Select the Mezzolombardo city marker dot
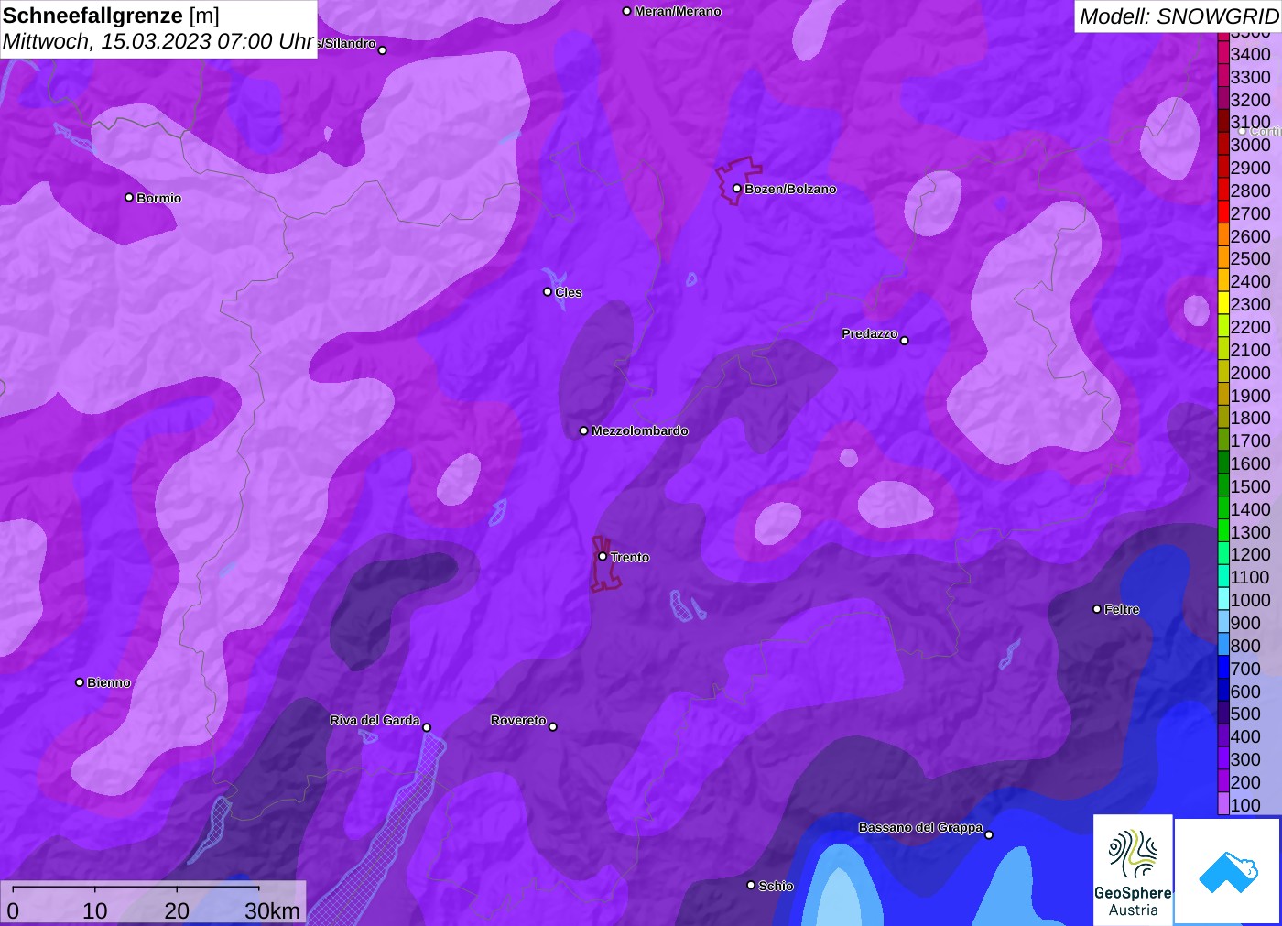Viewport: 1282px width, 926px height. 584,430
